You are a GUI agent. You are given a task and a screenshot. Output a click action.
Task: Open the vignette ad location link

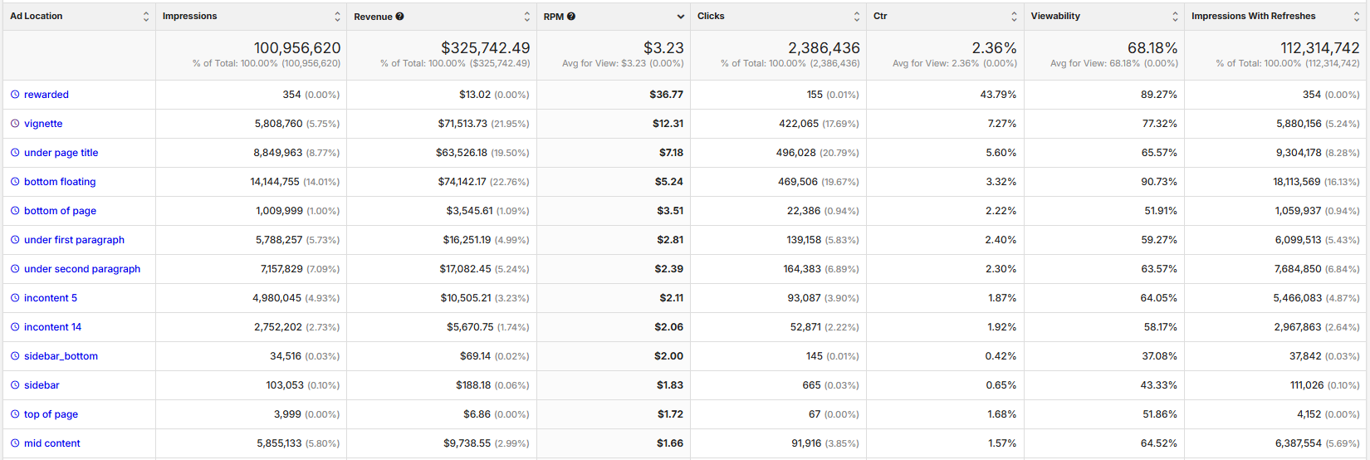43,124
